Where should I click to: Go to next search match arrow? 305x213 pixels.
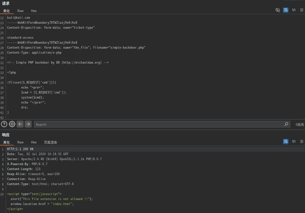click(x=28, y=124)
